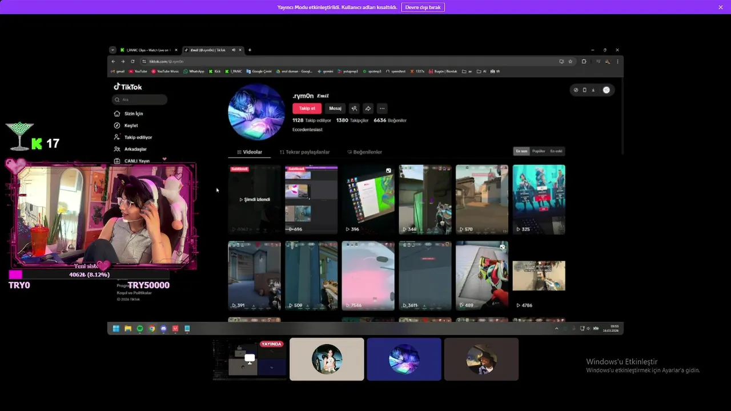Viewport: 731px width, 411px height.
Task: Select the participant tile with beige background
Action: click(x=327, y=359)
